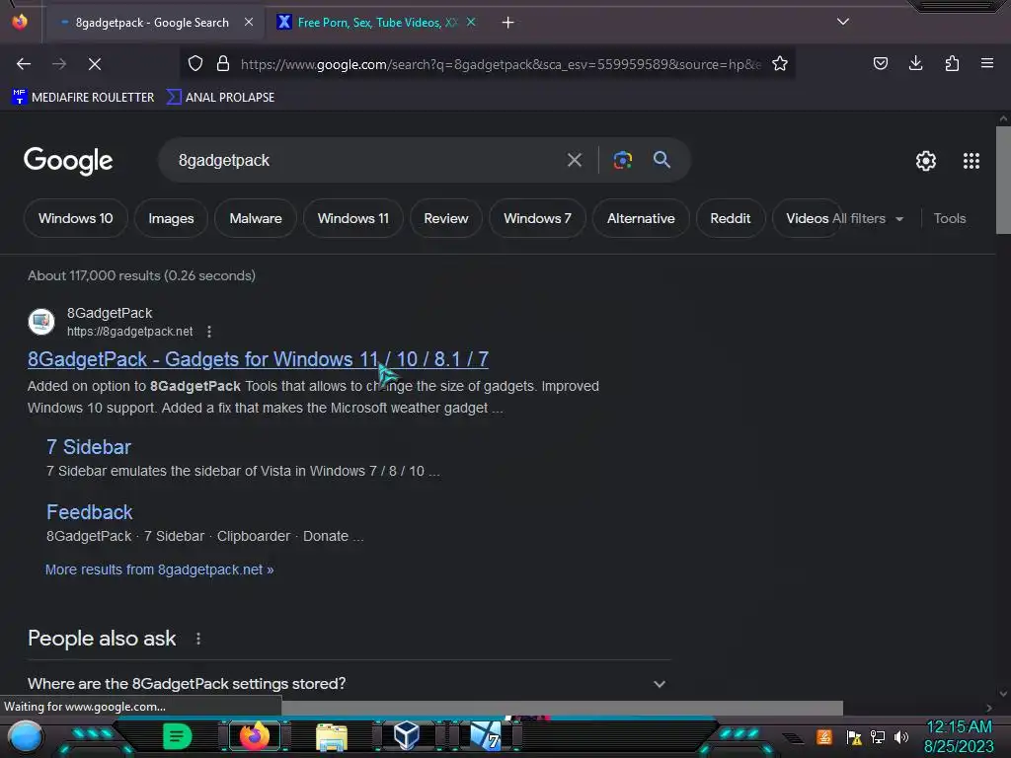Open the 8GadgetPack result favicon

[41, 321]
